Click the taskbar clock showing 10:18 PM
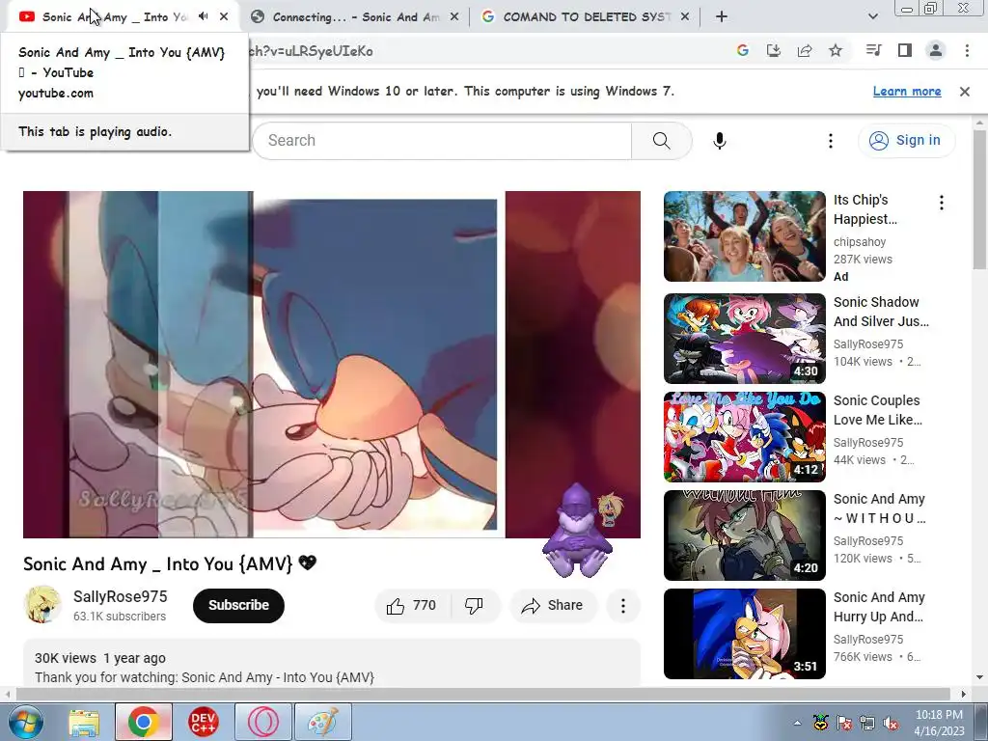 point(939,723)
